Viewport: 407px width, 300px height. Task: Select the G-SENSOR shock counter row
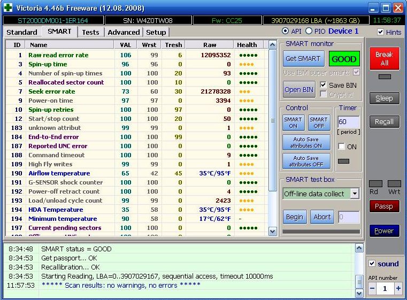coord(137,182)
